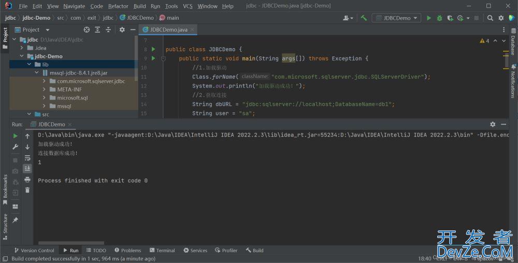Viewport: 518px width, 263px height.
Task: Open the Notifications side panel
Action: pos(513,81)
